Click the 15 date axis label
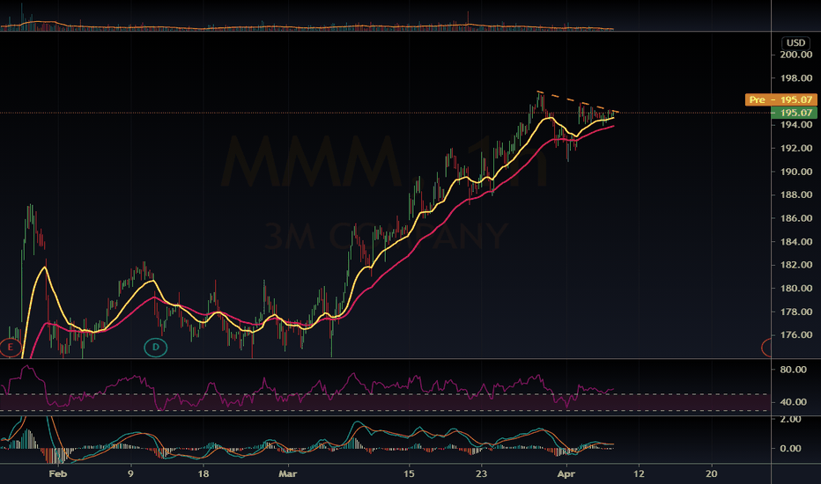Screen dimensions: 821x484 (x=409, y=473)
